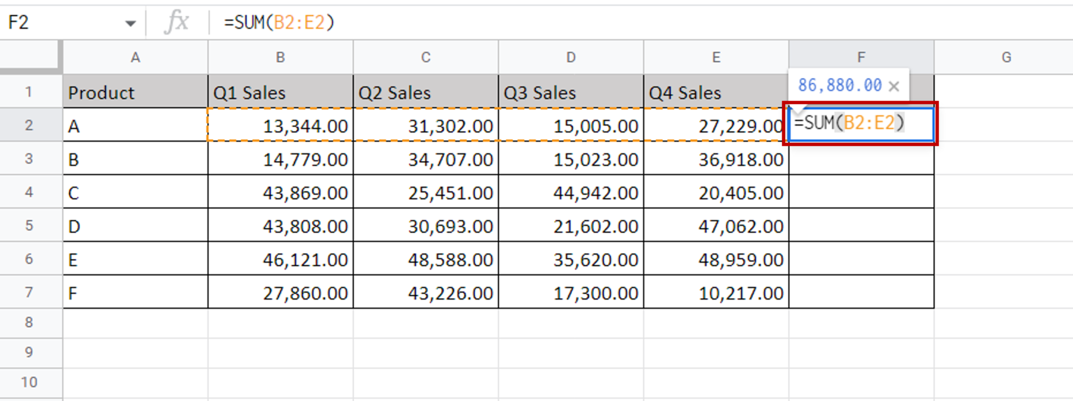Click cell with 10,217.00
Image resolution: width=1073 pixels, height=401 pixels.
click(x=716, y=292)
